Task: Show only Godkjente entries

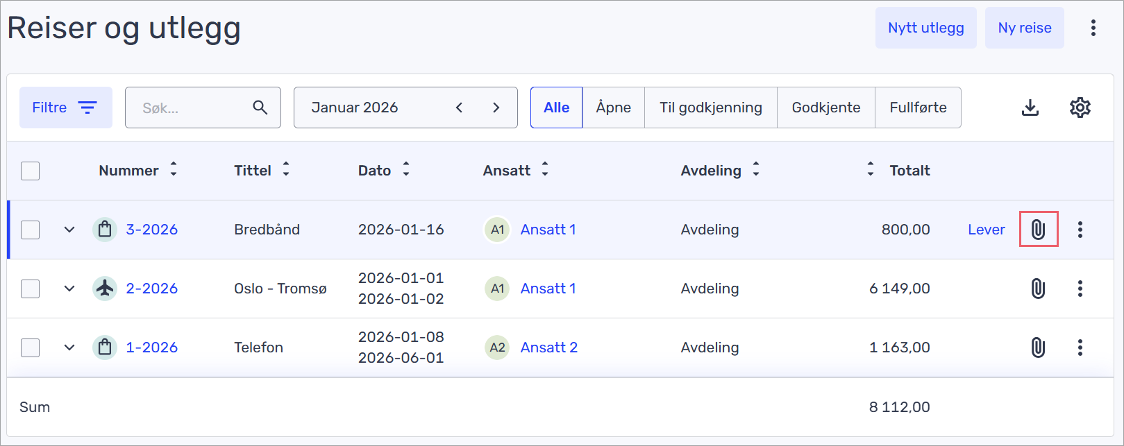Action: coord(825,108)
